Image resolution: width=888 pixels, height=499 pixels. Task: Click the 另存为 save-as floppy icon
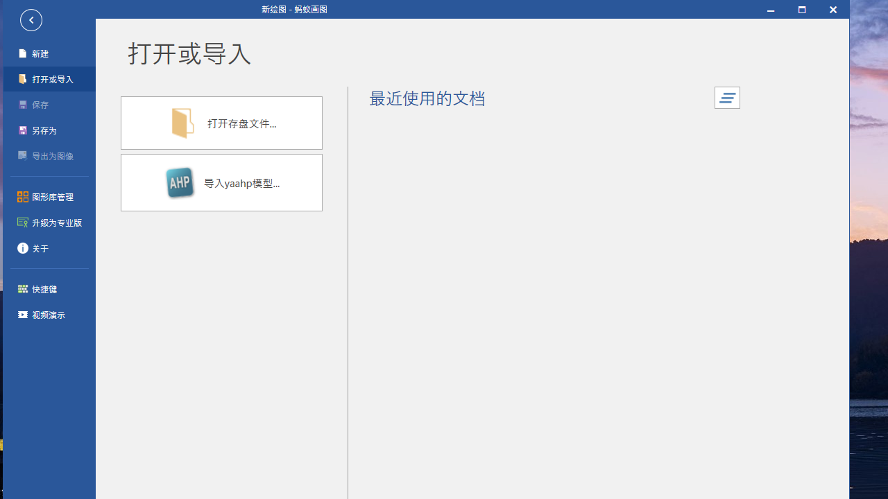click(x=23, y=130)
